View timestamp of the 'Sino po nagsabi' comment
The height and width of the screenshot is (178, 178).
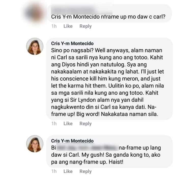click(54, 124)
